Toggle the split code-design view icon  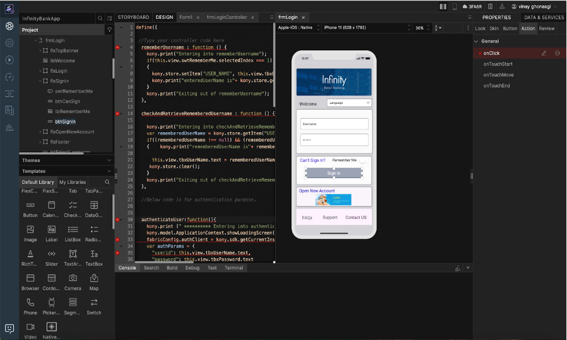[443, 6]
